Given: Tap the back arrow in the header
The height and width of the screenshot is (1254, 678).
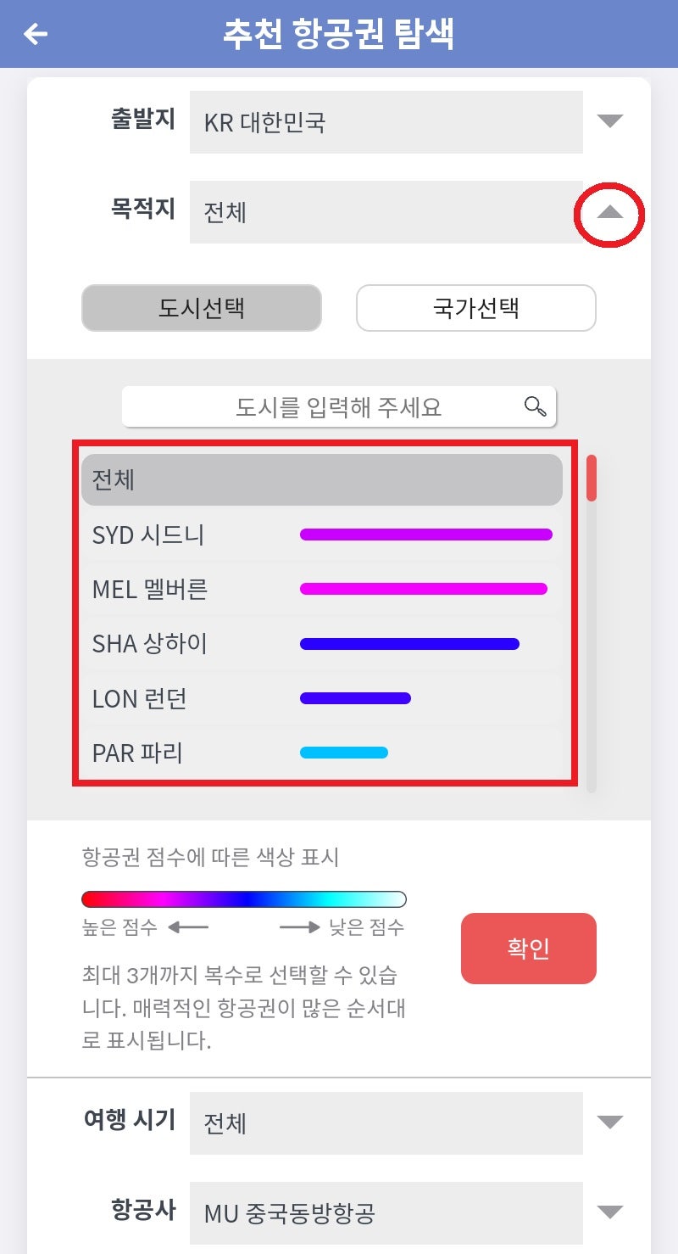Looking at the screenshot, I should [x=35, y=34].
